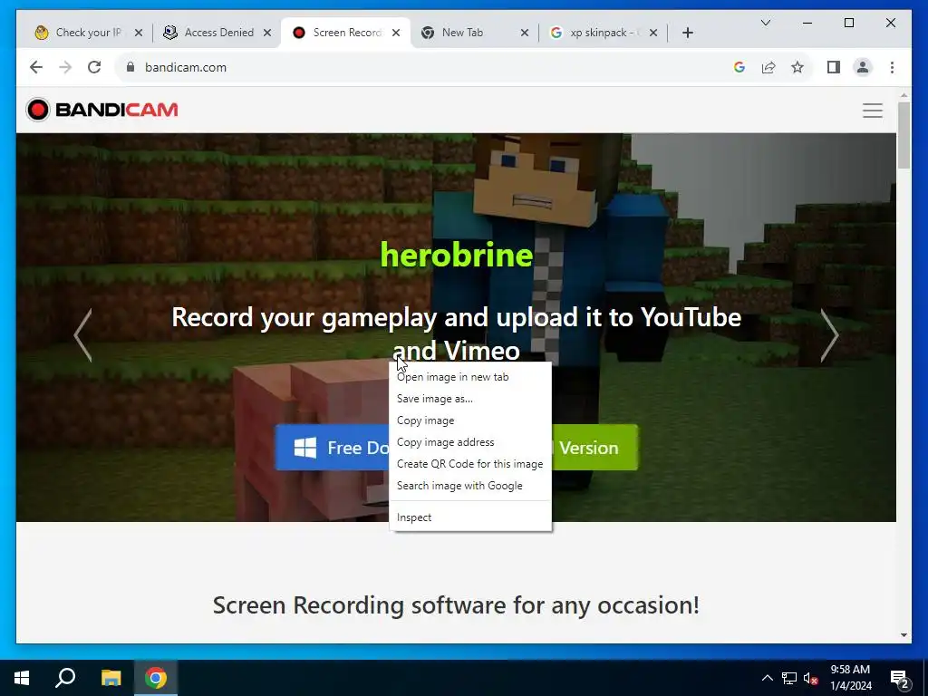928x696 pixels.
Task: Click the Record your gameplay headline
Action: [x=457, y=333]
